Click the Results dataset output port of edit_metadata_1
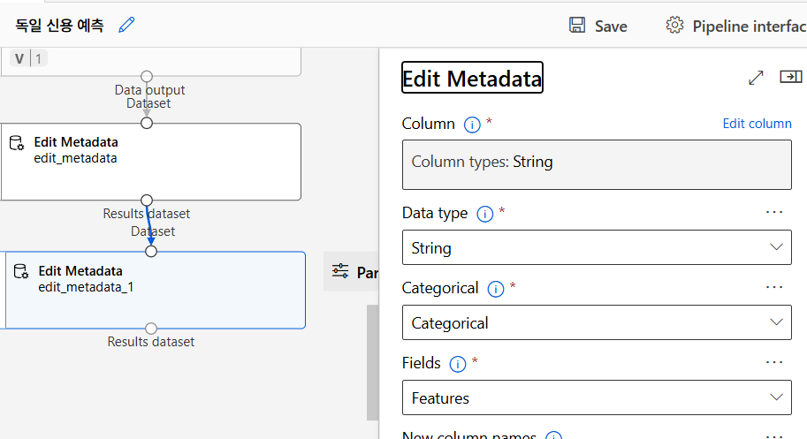 [x=151, y=329]
